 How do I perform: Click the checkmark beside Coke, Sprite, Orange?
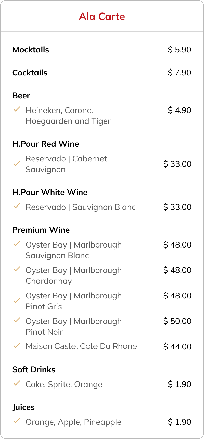pos(17,383)
